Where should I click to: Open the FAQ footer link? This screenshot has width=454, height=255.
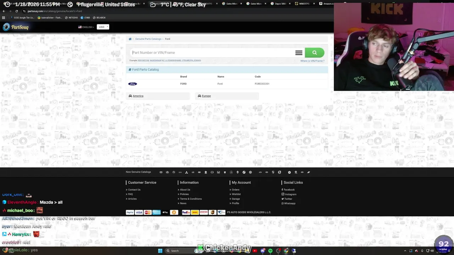130,194
